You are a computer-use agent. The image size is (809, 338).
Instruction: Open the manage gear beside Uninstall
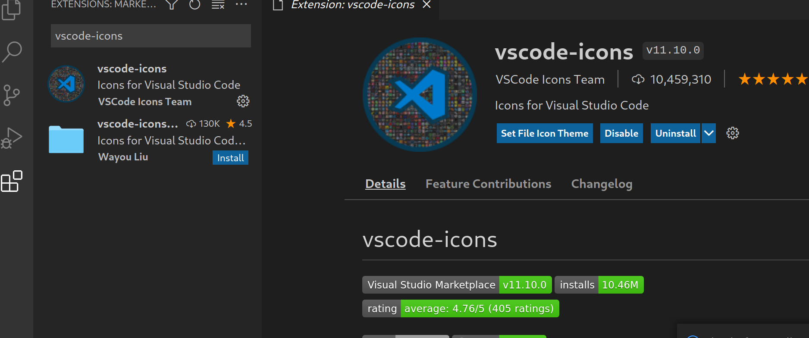click(x=733, y=133)
